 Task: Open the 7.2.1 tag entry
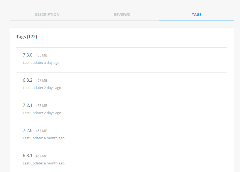coord(28,105)
